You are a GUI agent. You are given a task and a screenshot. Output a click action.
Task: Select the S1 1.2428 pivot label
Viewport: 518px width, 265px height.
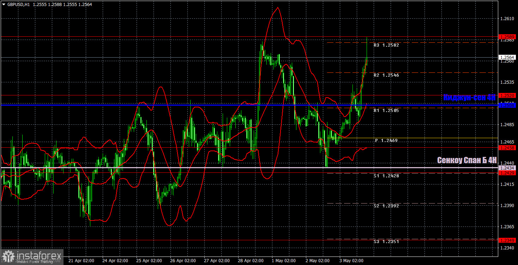tap(386, 176)
